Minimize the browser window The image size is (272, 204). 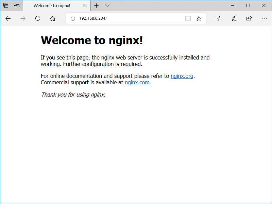pos(233,5)
